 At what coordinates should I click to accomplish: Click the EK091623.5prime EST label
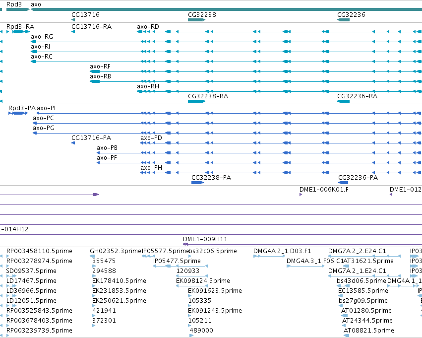[x=215, y=291]
